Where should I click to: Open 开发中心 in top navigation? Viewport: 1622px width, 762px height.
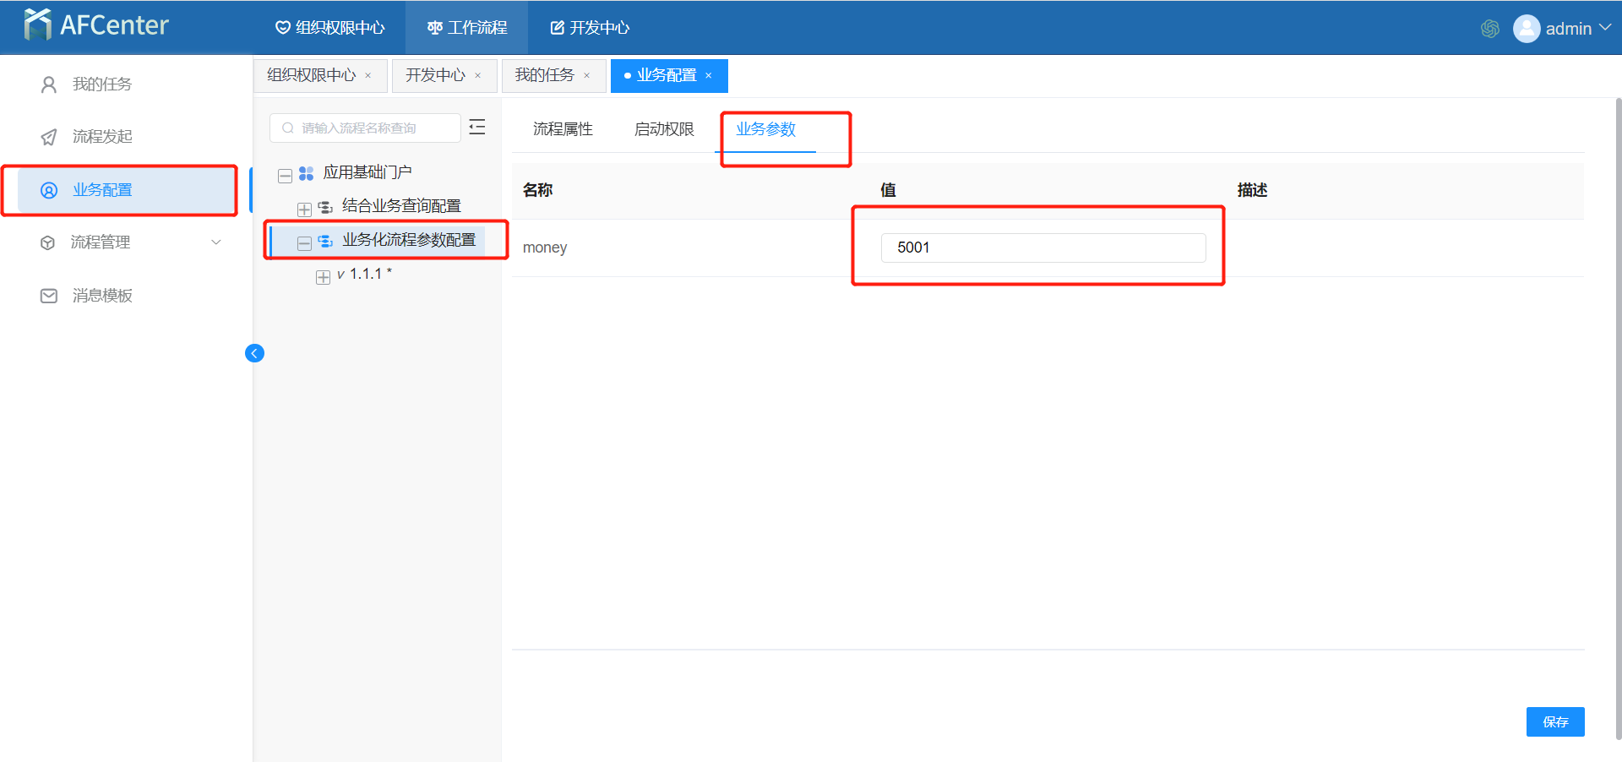point(590,28)
